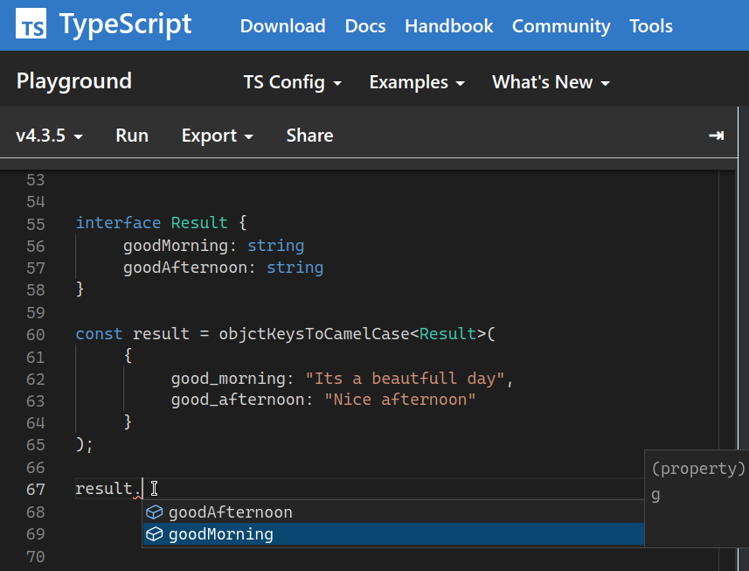Run the playground code
Screen dimensions: 749x571
coord(132,136)
